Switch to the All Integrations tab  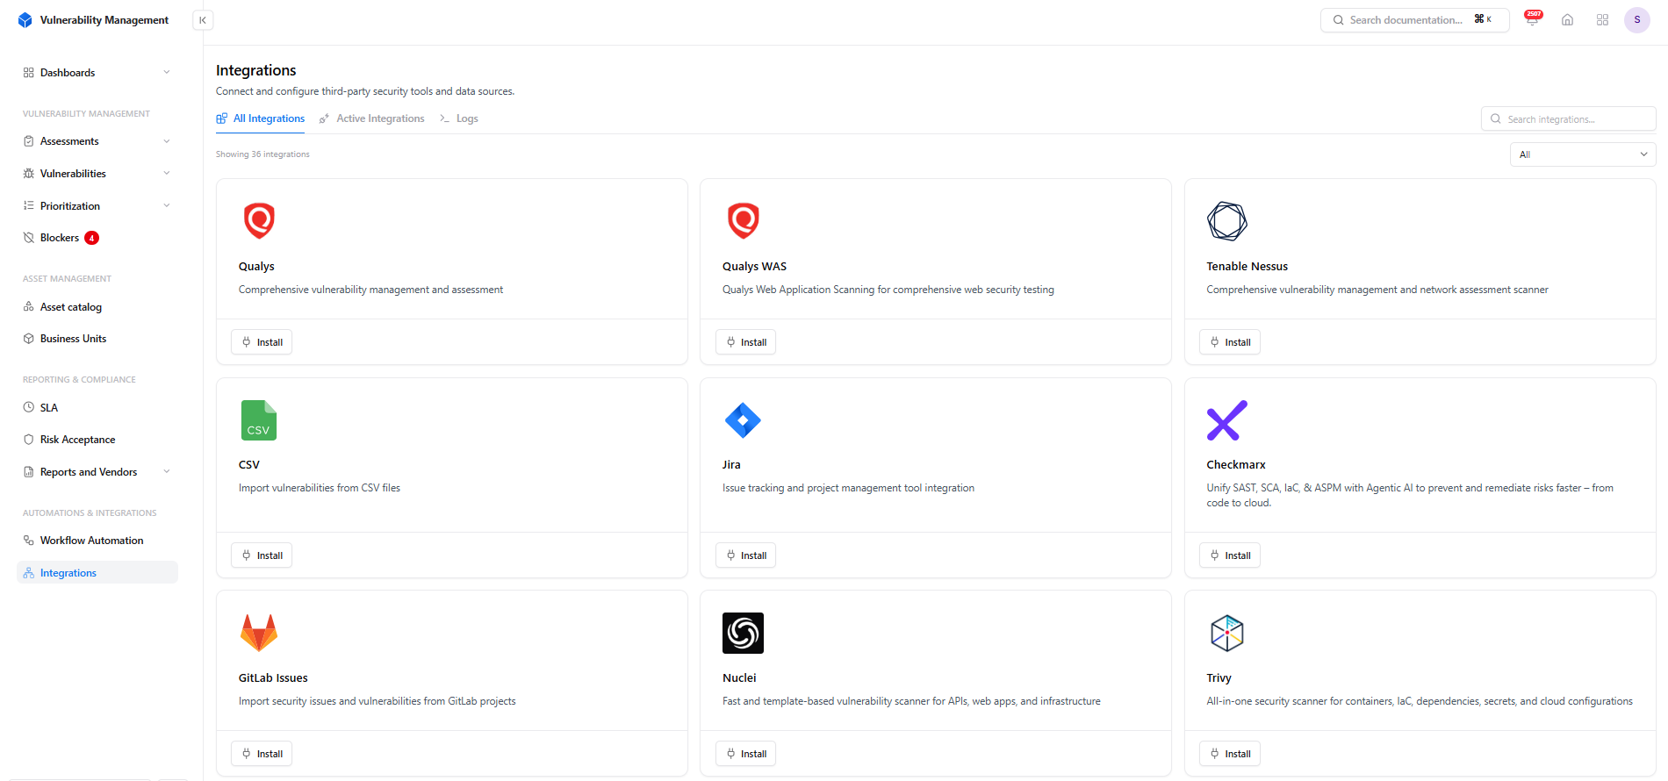point(261,118)
